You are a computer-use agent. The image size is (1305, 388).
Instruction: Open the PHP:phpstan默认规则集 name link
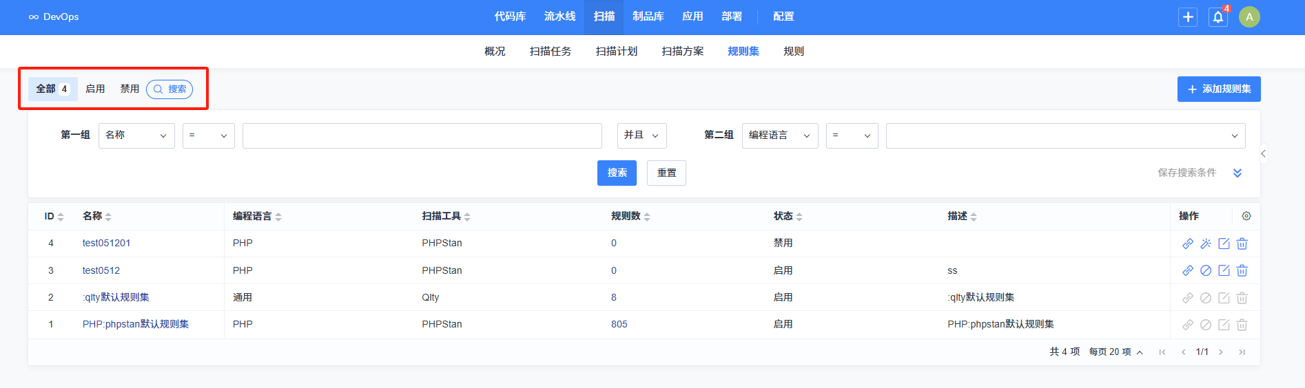[x=136, y=324]
